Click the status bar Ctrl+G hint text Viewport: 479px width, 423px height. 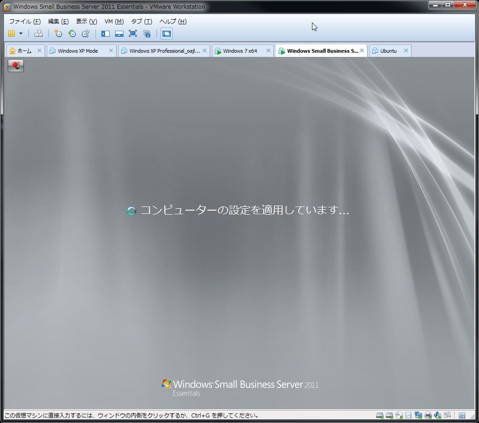131,415
